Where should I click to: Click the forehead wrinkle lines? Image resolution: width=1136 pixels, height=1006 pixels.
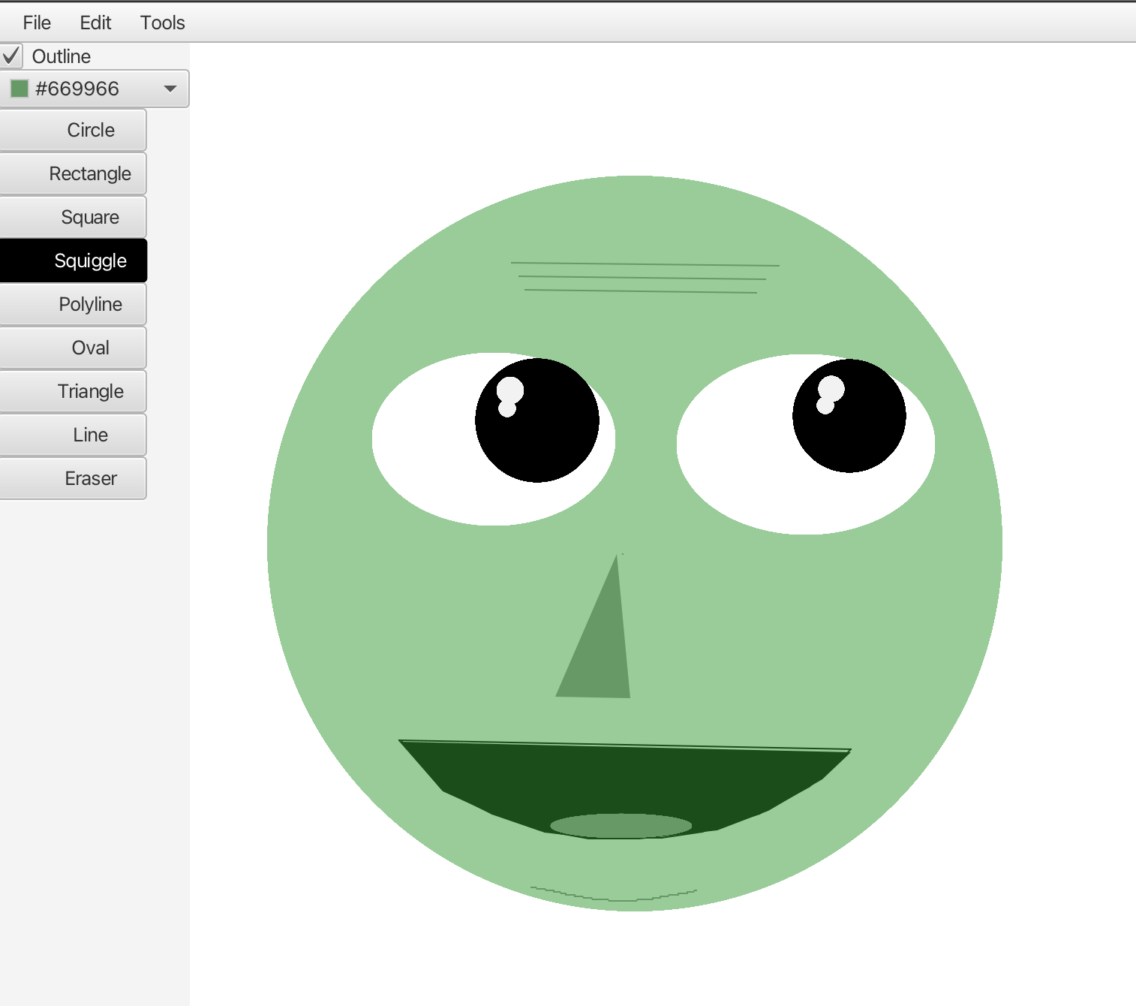point(644,278)
